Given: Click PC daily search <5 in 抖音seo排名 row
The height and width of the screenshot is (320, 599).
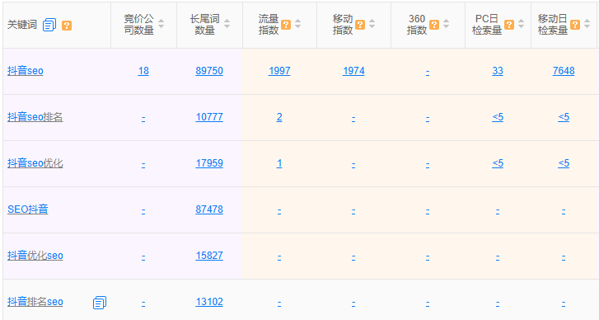Looking at the screenshot, I should click(498, 117).
